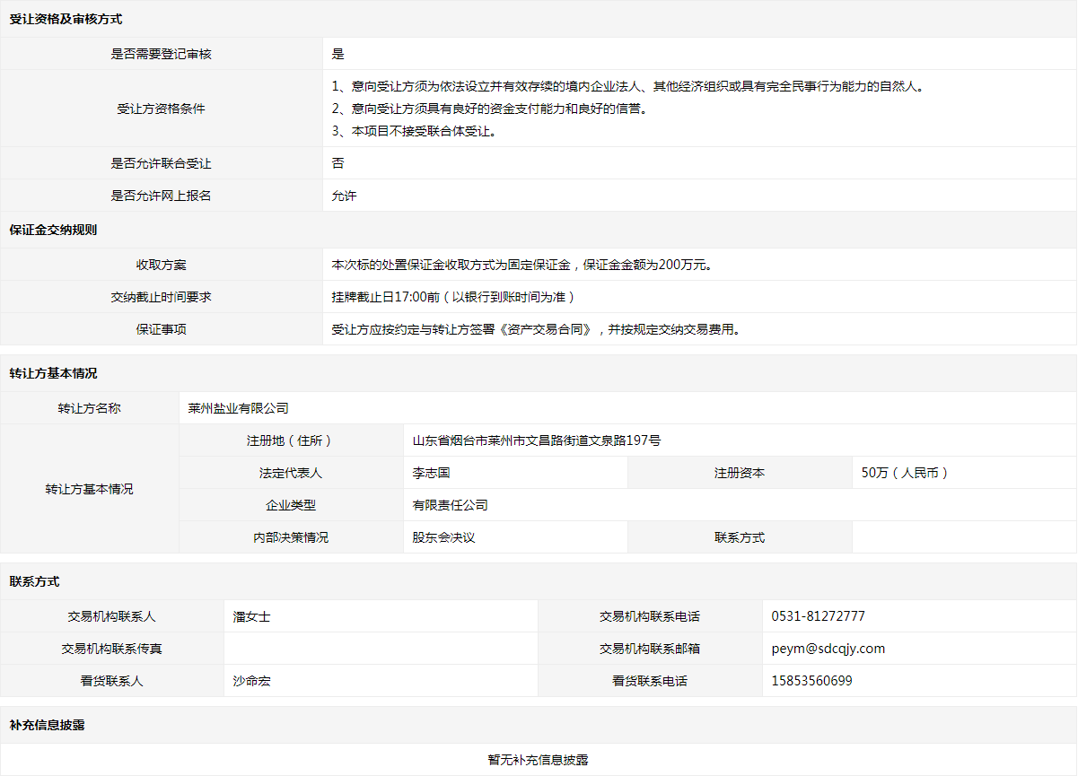Click the label 是否允许联合受让
The height and width of the screenshot is (776, 1078).
(162, 163)
